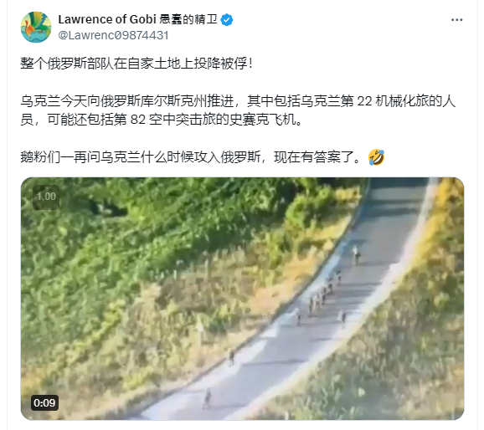This screenshot has height=430, width=484.
Task: Select the headline sentence 整个俄罗斯部队在自家土地上投降被俘
Action: click(134, 64)
